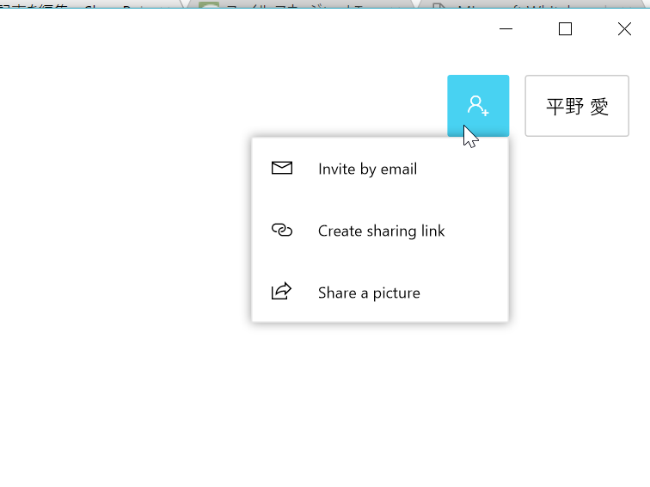This screenshot has height=487, width=650.
Task: Open the 平野 愛 account button
Action: pos(577,106)
